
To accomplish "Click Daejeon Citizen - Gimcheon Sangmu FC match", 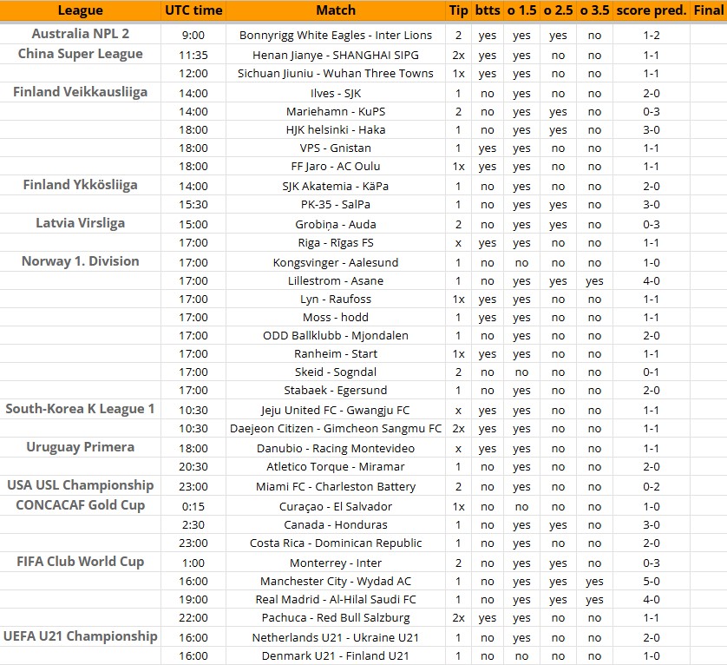I will click(336, 428).
